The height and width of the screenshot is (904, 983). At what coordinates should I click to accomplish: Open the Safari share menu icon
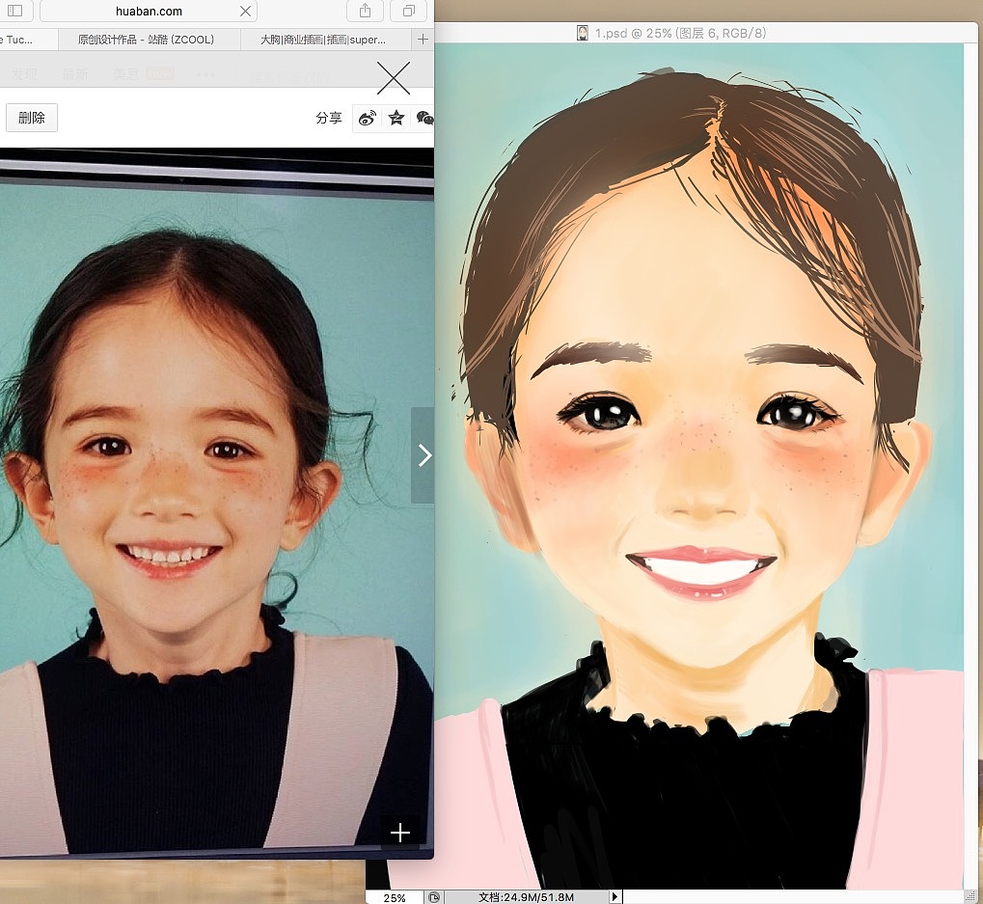pyautogui.click(x=365, y=11)
